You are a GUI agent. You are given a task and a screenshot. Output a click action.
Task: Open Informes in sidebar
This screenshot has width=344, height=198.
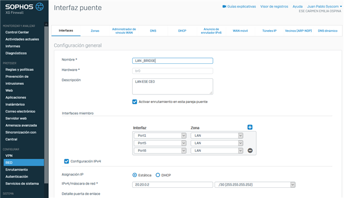click(x=13, y=46)
